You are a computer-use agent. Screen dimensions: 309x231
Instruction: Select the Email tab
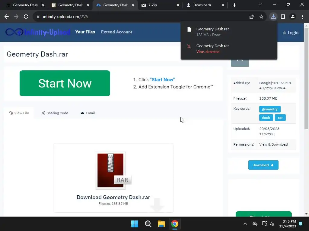pos(88,113)
